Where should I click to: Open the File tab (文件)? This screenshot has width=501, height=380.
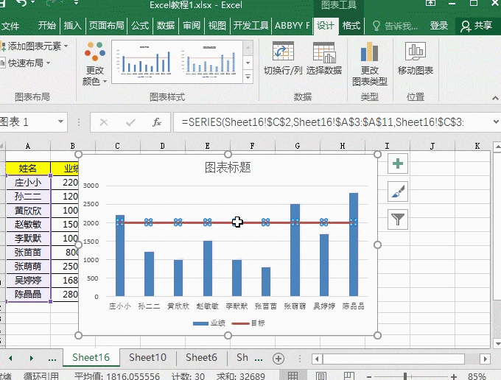(10, 26)
